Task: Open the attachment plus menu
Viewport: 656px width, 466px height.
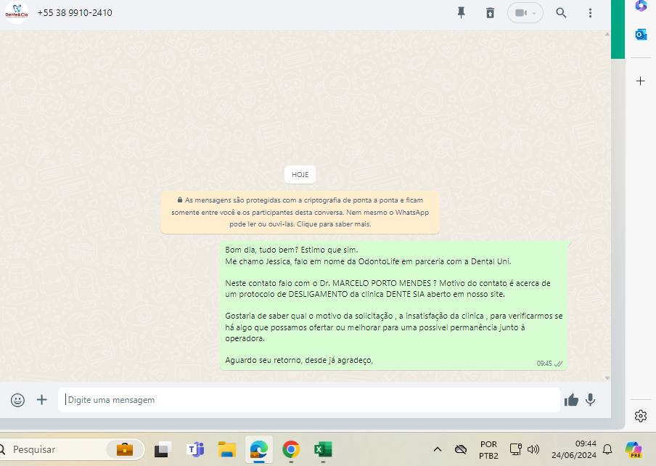Action: [x=42, y=400]
